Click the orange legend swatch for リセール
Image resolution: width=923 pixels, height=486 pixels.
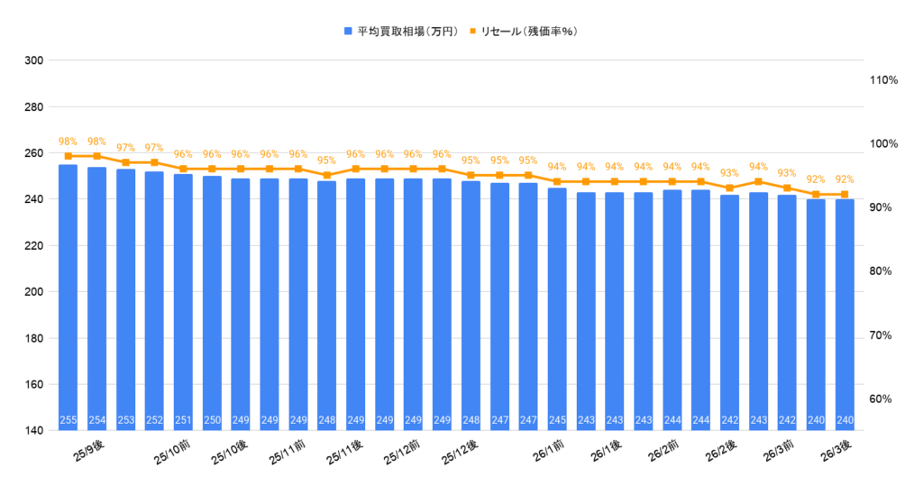click(x=472, y=32)
